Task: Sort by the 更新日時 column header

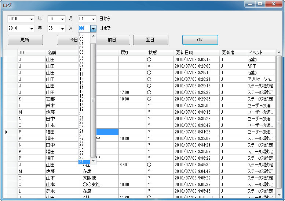Action: 197,53
